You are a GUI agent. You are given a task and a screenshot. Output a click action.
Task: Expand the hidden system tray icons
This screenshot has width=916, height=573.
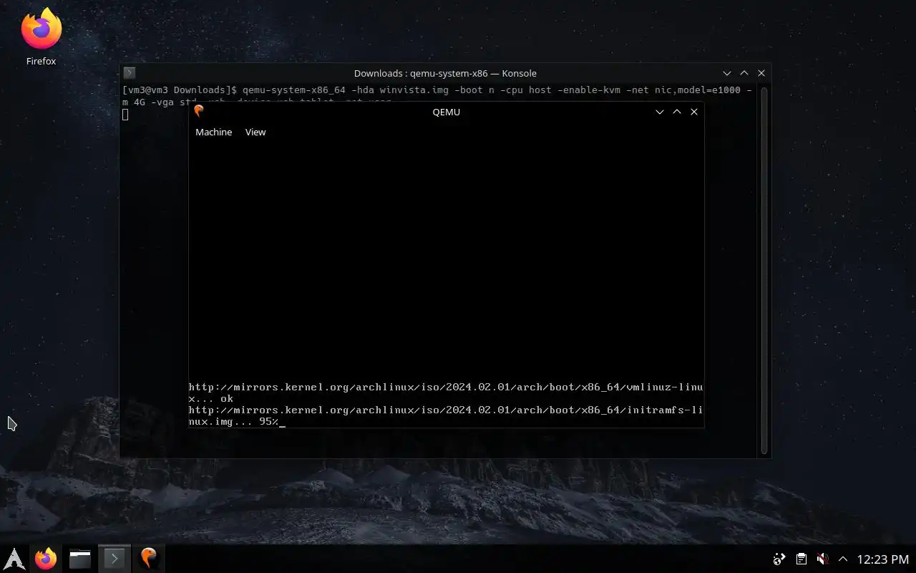843,559
